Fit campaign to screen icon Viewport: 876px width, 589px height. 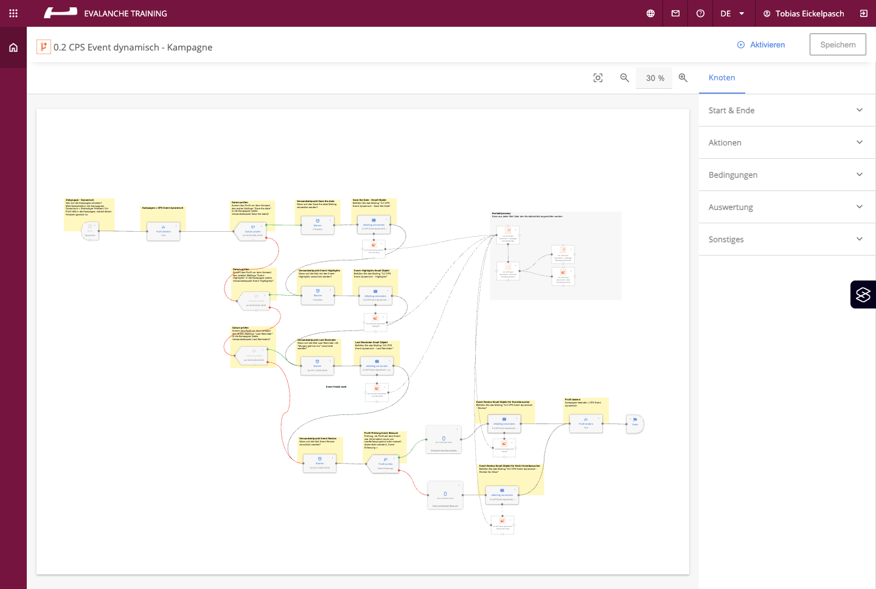[598, 78]
